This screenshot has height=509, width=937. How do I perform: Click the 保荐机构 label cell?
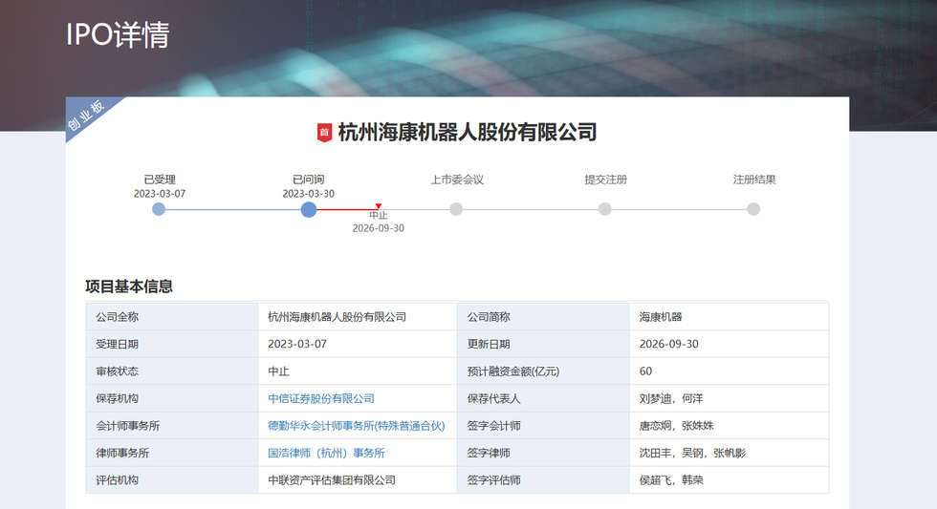tap(172, 398)
